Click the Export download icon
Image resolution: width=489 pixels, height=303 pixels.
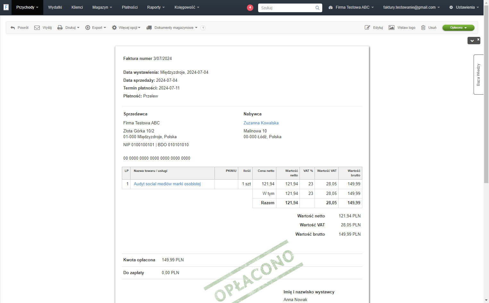[x=88, y=28]
